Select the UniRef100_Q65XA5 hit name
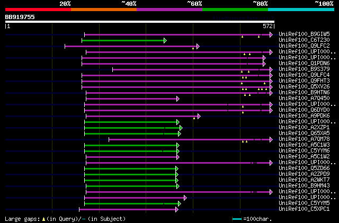 point(304,133)
